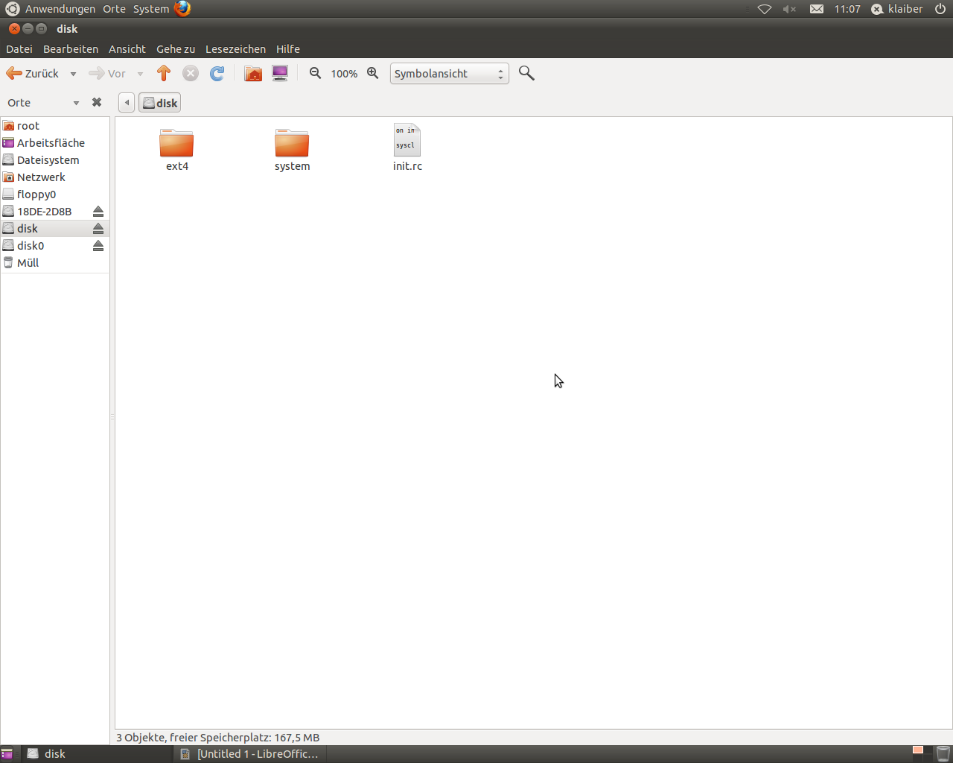Select the ext4 folder icon
953x763 pixels.
tap(176, 142)
